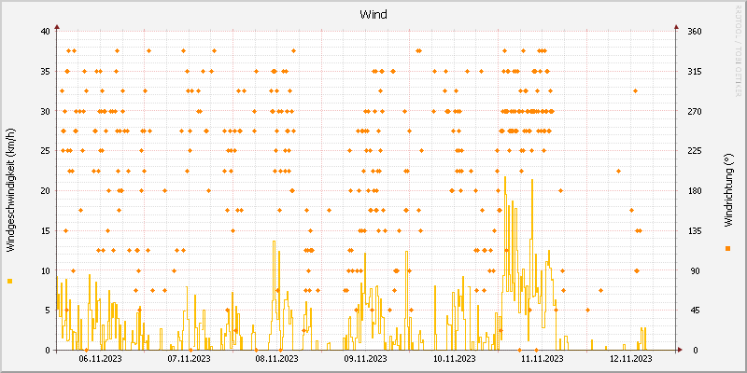Click the right axis value 360
Viewport: 747px width, 373px height.
[x=695, y=32]
